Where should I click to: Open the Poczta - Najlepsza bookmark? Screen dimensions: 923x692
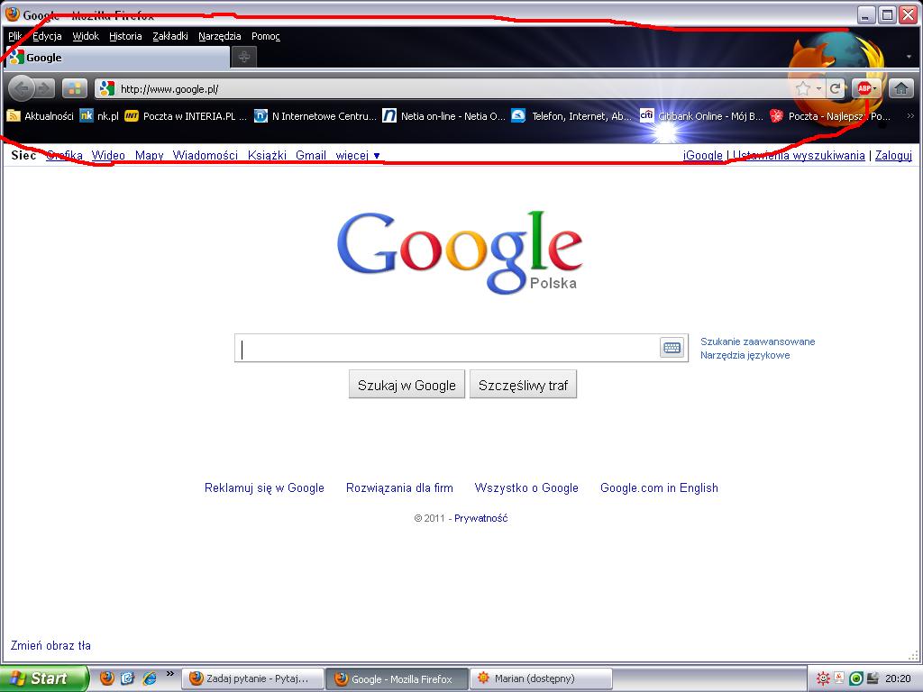[x=830, y=116]
